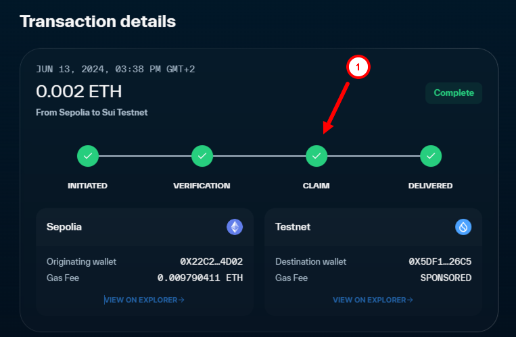Select the originating wallet address 0X22C2…4D02
Viewport: 516px width, 337px height.
click(x=211, y=261)
